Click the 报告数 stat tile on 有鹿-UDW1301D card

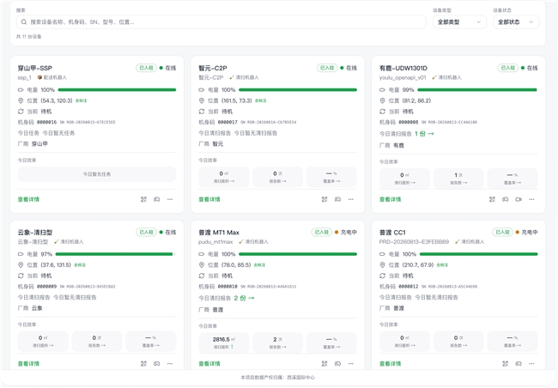coord(458,178)
